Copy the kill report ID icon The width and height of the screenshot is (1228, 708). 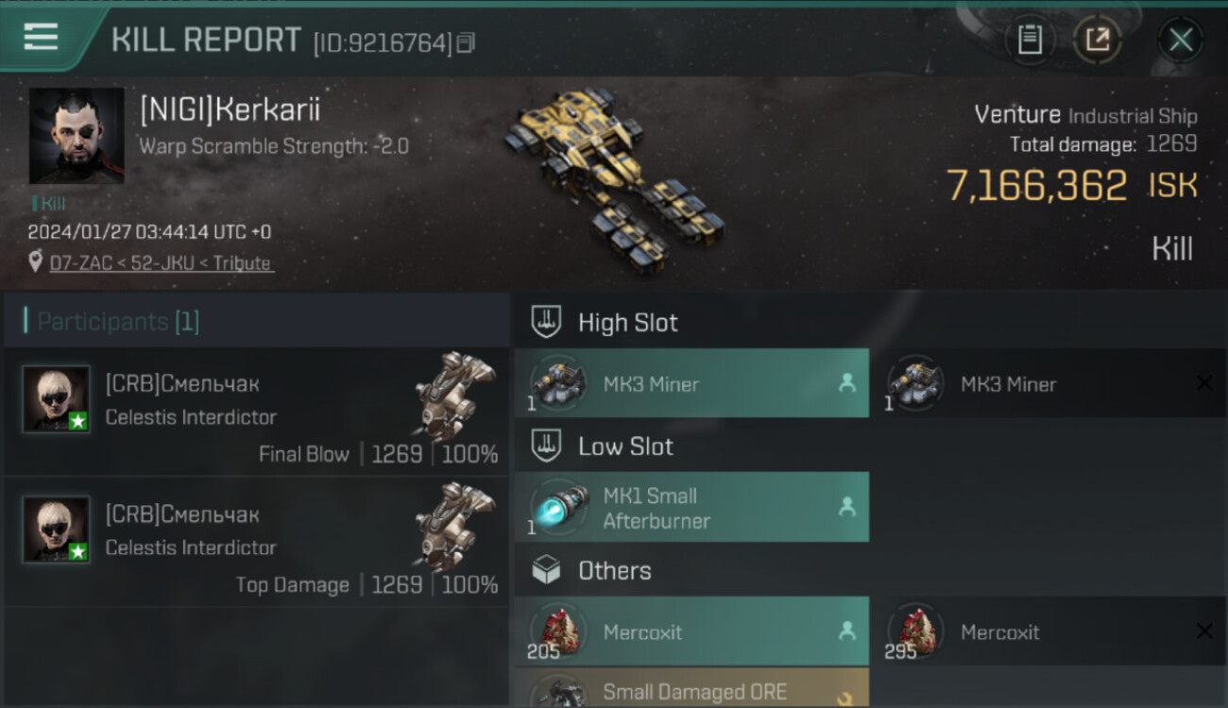pos(465,43)
